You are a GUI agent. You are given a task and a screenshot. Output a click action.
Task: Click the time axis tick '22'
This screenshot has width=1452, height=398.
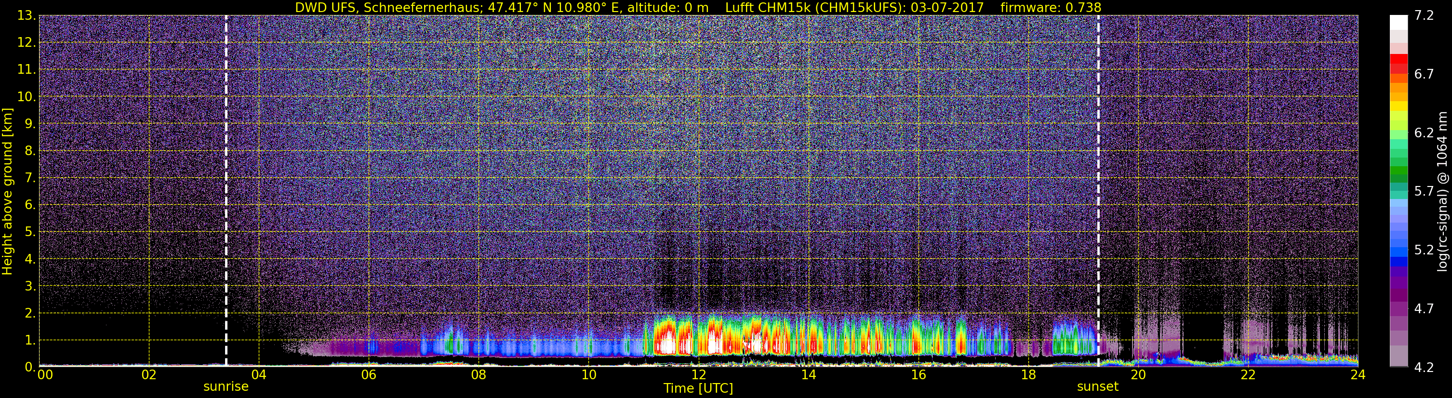[1248, 374]
